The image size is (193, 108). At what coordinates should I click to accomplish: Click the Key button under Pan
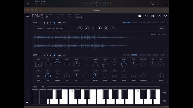coord(48,70)
